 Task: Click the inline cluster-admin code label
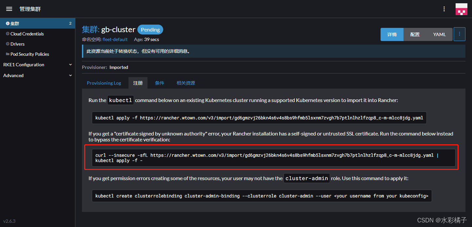307,178
